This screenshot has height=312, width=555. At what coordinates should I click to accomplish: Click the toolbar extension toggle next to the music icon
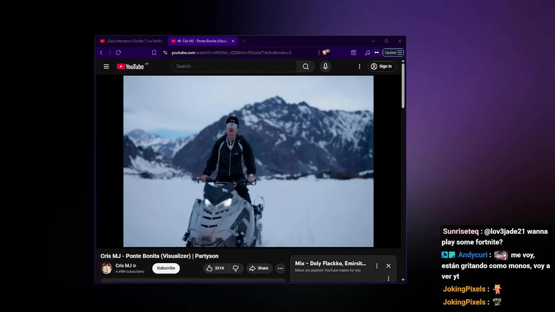coord(377,52)
